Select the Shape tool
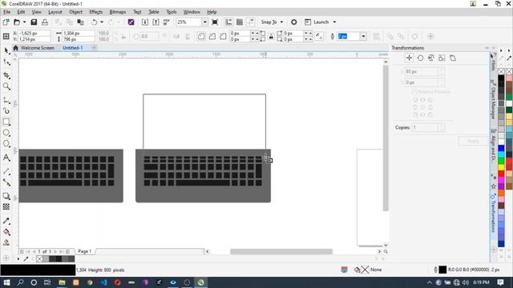 pos(6,62)
